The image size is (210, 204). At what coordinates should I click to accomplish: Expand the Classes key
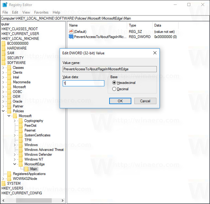coord(3,68)
